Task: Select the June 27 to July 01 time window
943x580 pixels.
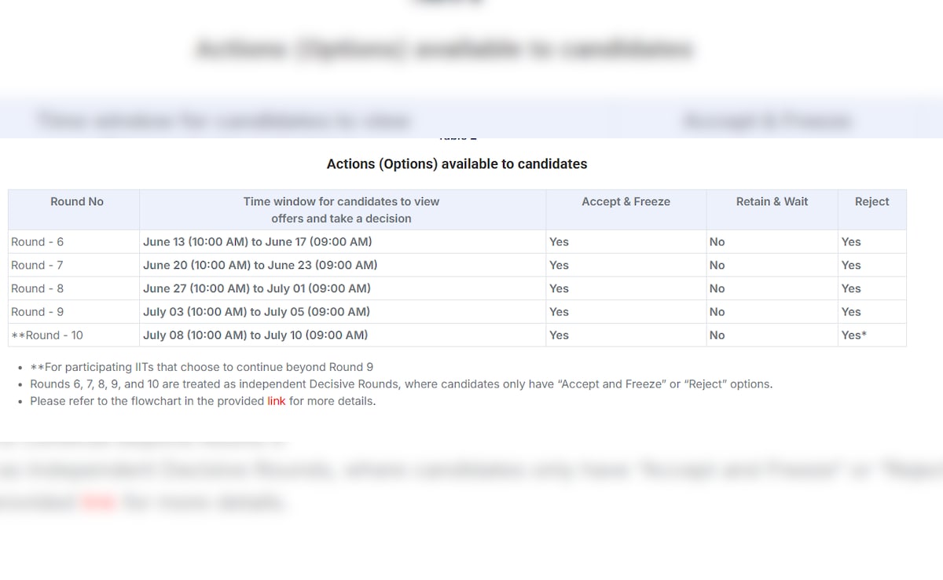Action: tap(256, 288)
